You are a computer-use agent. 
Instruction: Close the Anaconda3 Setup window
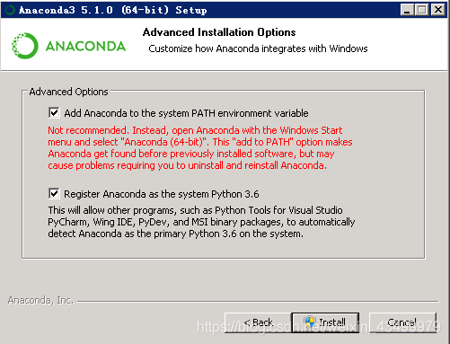438,10
